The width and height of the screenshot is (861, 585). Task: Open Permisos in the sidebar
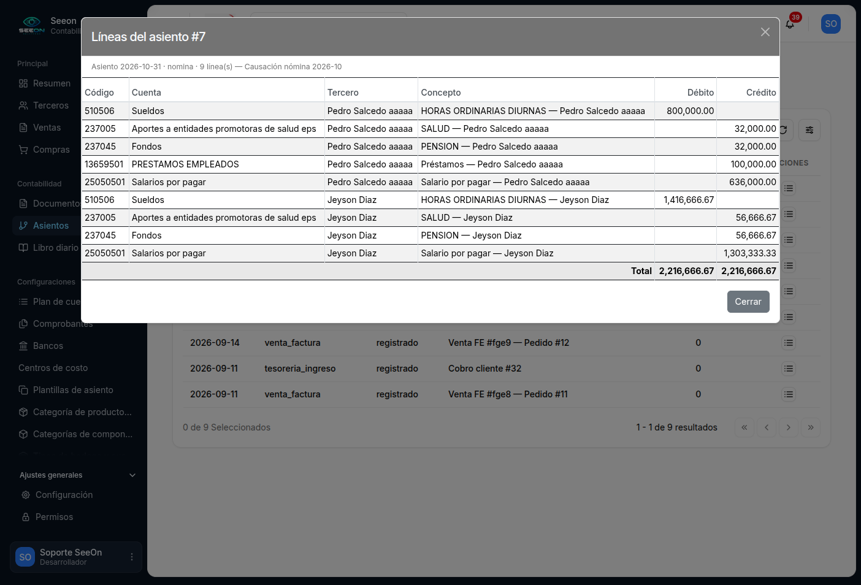(x=54, y=517)
